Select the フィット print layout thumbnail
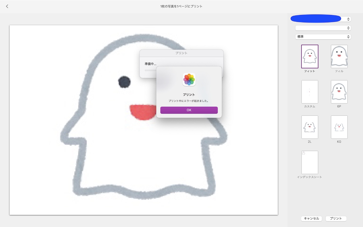Image resolution: width=363 pixels, height=227 pixels. pyautogui.click(x=310, y=56)
